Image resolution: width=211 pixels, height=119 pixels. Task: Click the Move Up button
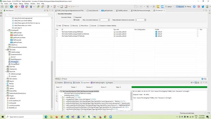tap(74, 26)
